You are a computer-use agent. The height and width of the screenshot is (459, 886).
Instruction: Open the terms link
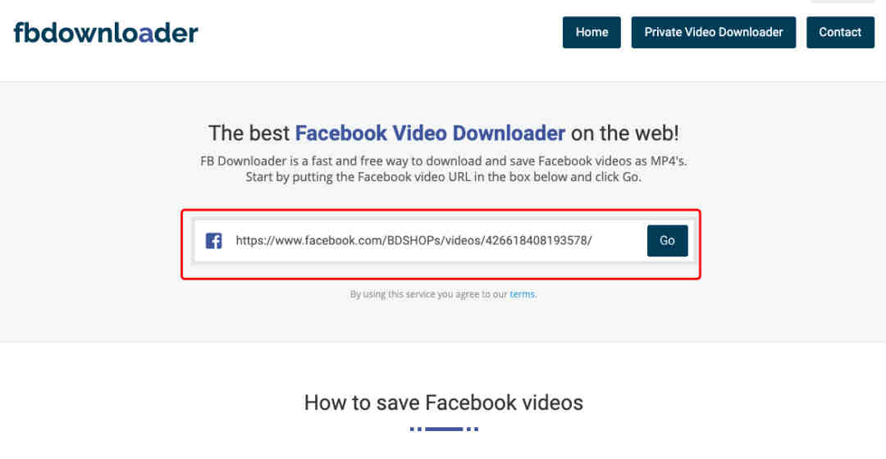[523, 294]
